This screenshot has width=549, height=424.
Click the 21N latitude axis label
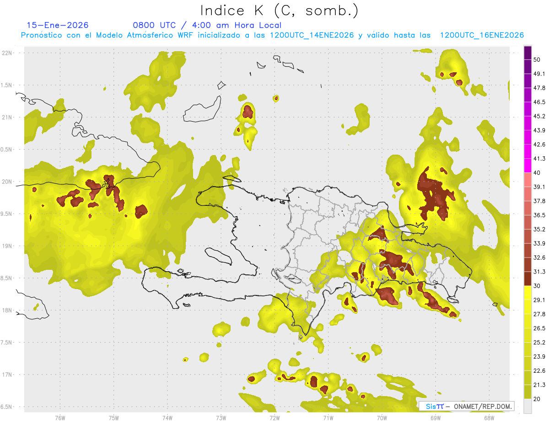(7, 117)
